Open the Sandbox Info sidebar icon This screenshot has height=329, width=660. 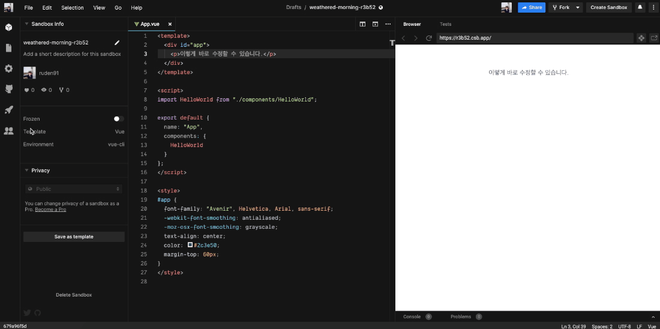[x=8, y=28]
